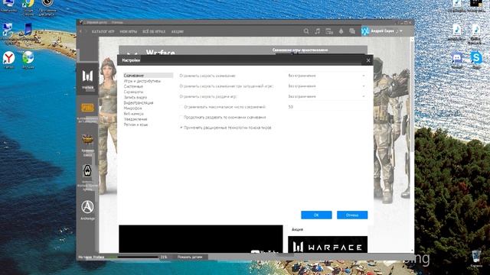Select the Игры и дистрибутивы settings category
The height and width of the screenshot is (275, 490).
coord(142,81)
